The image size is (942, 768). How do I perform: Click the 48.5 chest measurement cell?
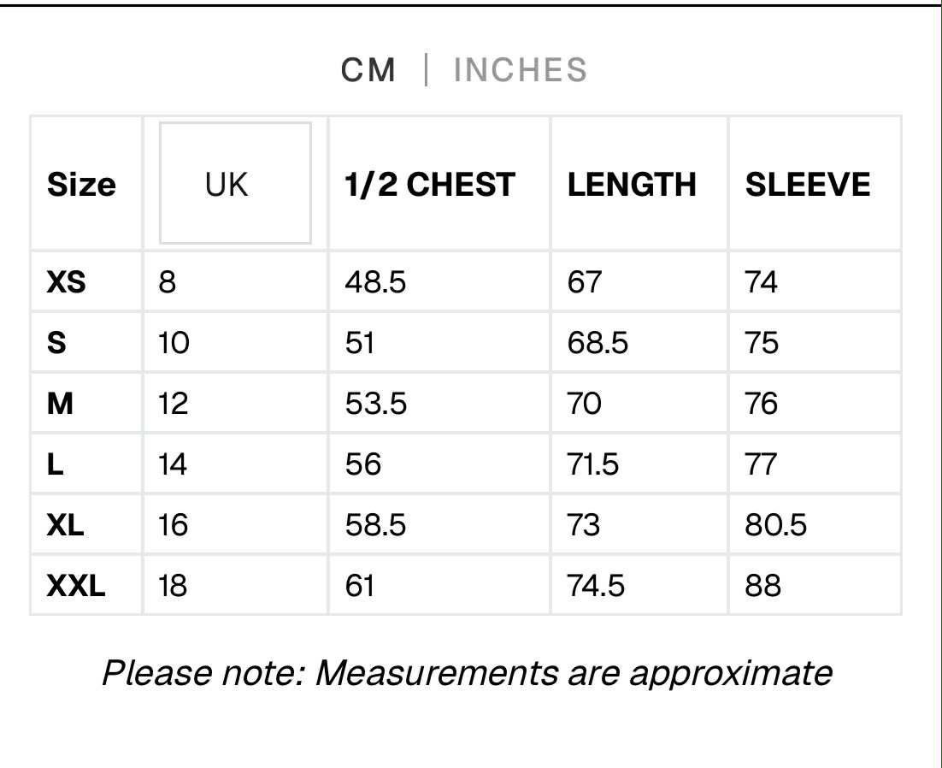(x=375, y=281)
